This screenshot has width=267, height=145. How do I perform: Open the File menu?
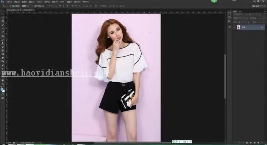click(9, 2)
